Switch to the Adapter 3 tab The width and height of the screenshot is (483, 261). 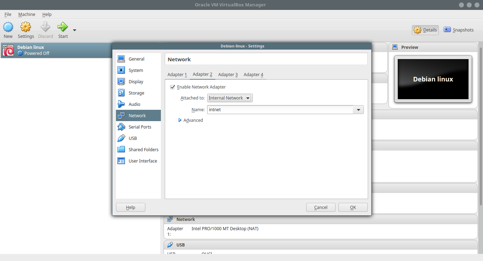[x=228, y=74]
